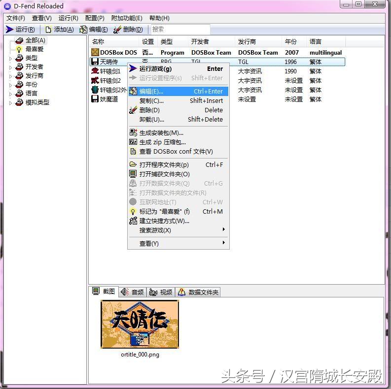The height and width of the screenshot is (389, 391).
Task: Click the data folder tab icon
Action: [x=181, y=292]
